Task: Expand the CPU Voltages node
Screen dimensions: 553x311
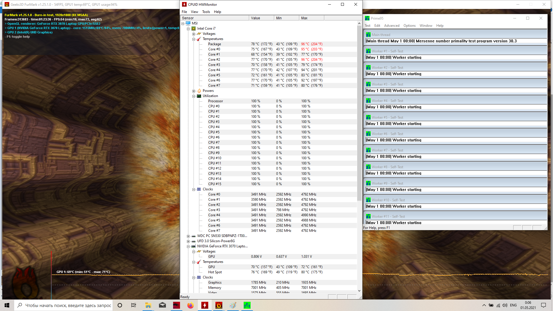Action: tap(194, 34)
